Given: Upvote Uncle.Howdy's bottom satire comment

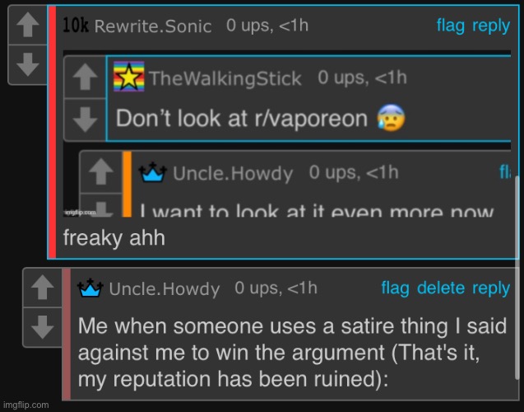Looking at the screenshot, I should pos(43,288).
